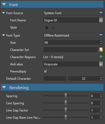Viewport: 105px width, 124px height.
Task: Click the Spacing slider handle
Action: coord(66,96)
